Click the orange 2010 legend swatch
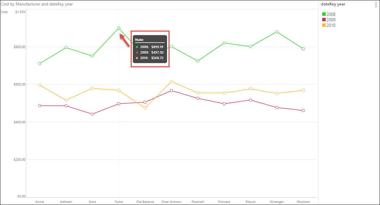The width and height of the screenshot is (380, 205). (324, 25)
